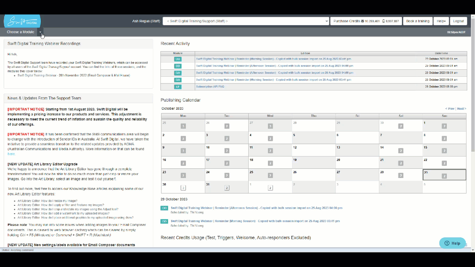Screen dimensions: 475x267
Task: Click CO module badge for 29 October Morning Session row
Action: [178, 59]
